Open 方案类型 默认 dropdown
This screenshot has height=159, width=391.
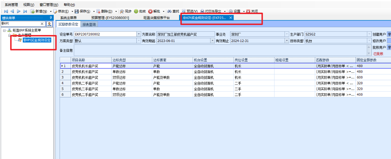pyautogui.click(x=138, y=41)
